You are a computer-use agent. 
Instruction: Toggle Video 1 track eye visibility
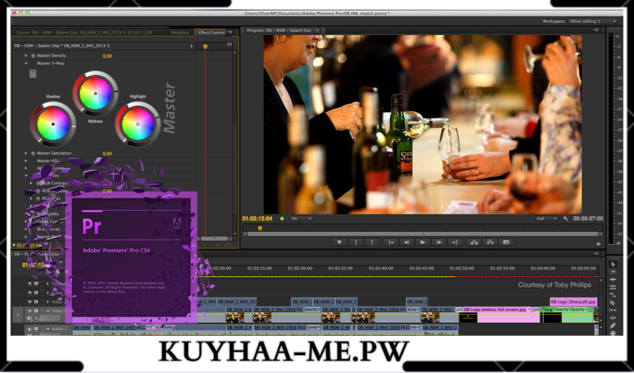coord(30,311)
